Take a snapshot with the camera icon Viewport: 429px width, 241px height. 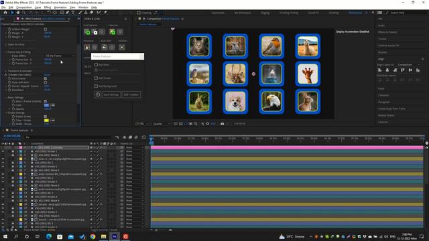click(222, 124)
